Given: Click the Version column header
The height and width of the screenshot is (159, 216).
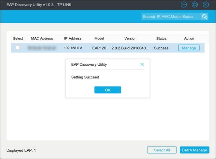Looking at the screenshot, I should click(x=130, y=38).
